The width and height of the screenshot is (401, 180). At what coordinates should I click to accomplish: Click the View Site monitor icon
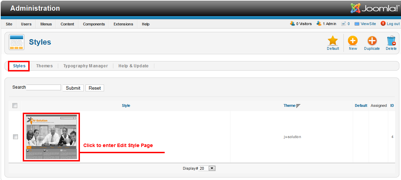[x=357, y=24]
